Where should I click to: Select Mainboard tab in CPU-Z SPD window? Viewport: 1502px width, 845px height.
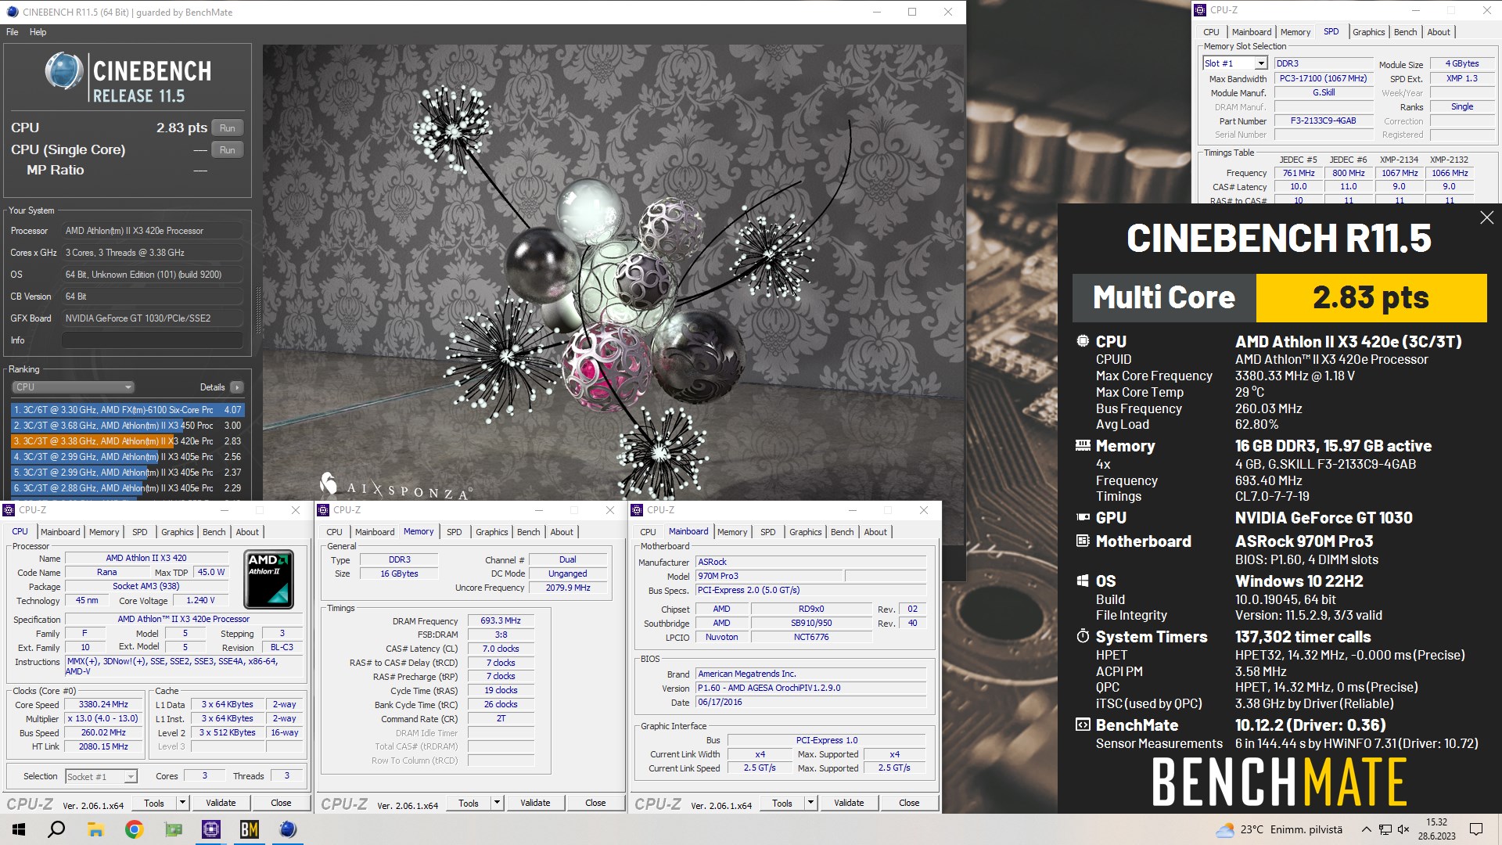[1252, 32]
